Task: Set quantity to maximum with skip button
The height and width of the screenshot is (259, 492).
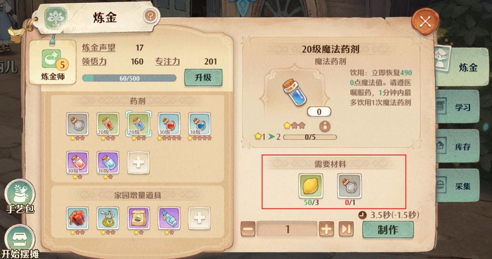Action: (346, 229)
